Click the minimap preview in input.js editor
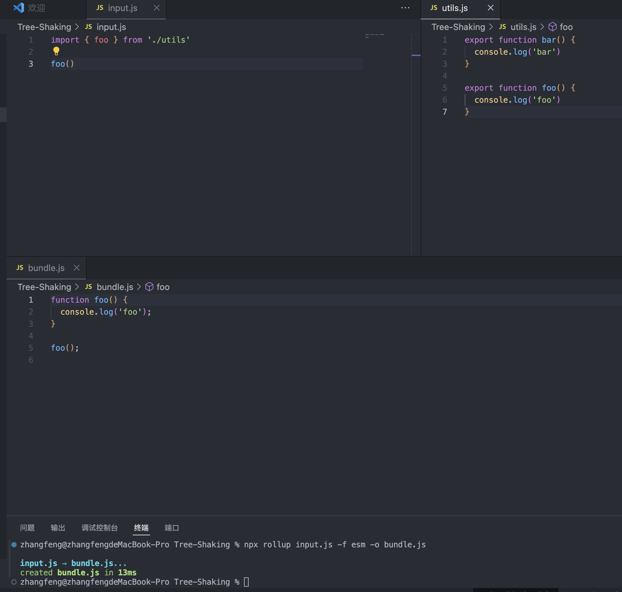The height and width of the screenshot is (592, 622). (375, 35)
